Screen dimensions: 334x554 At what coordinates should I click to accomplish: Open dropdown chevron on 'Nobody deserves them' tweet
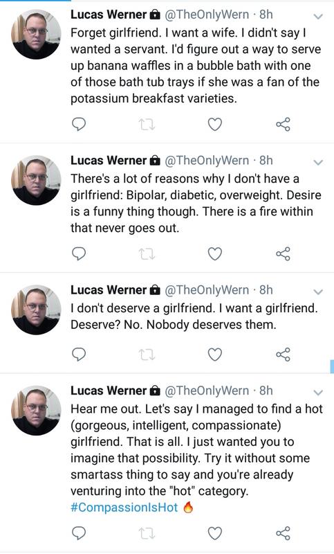point(319,292)
